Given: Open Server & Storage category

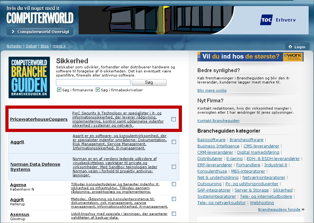Looking at the screenshot, I should pos(252,190).
